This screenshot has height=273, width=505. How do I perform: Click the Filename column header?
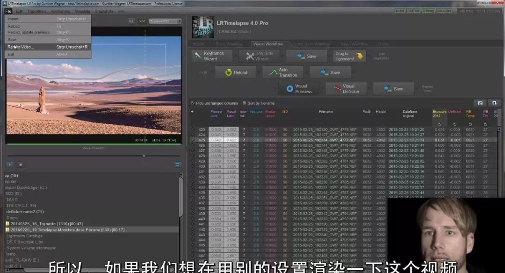point(326,112)
